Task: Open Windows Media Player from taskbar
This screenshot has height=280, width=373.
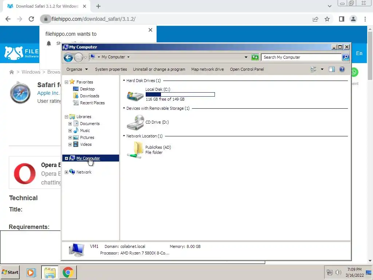Action: (31, 272)
